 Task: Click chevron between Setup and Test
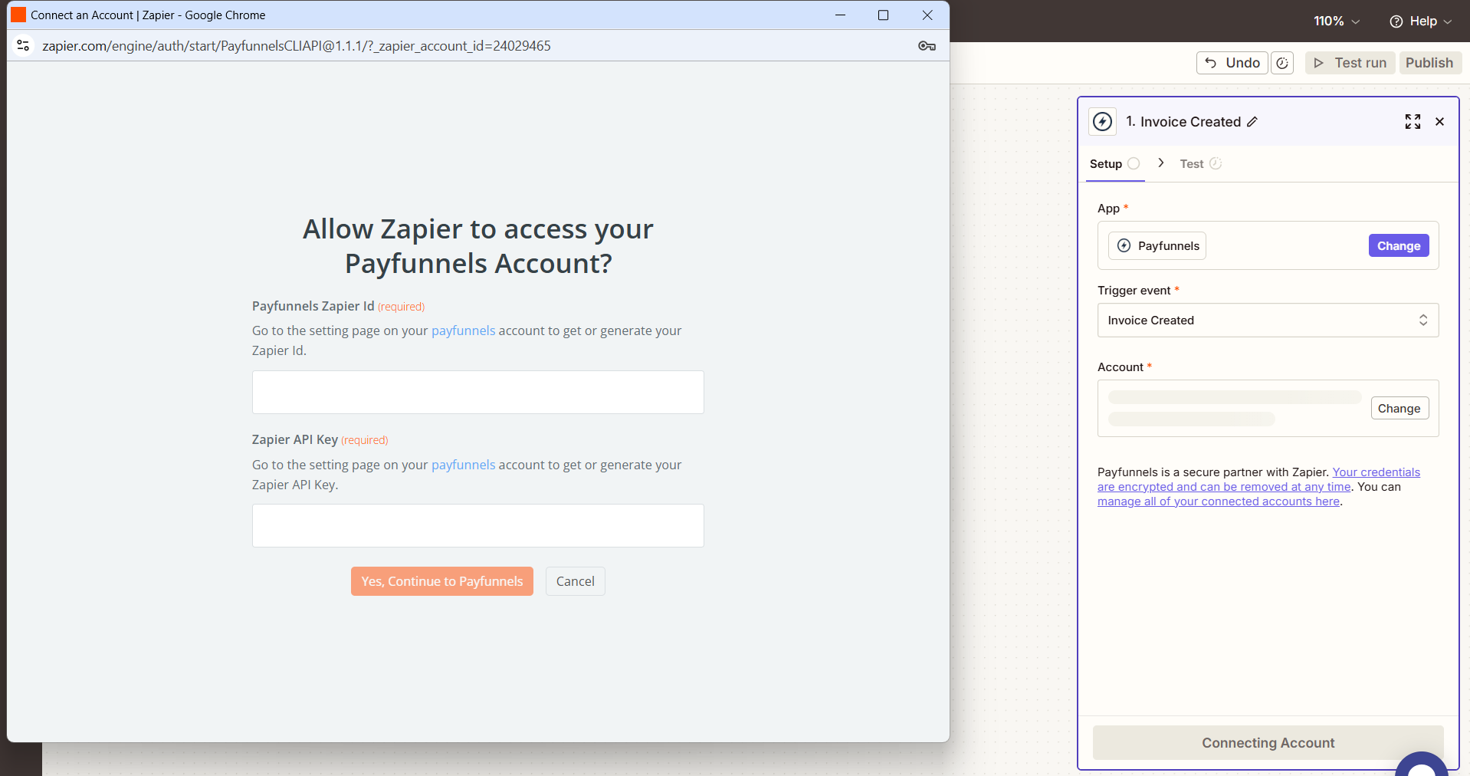pyautogui.click(x=1161, y=163)
